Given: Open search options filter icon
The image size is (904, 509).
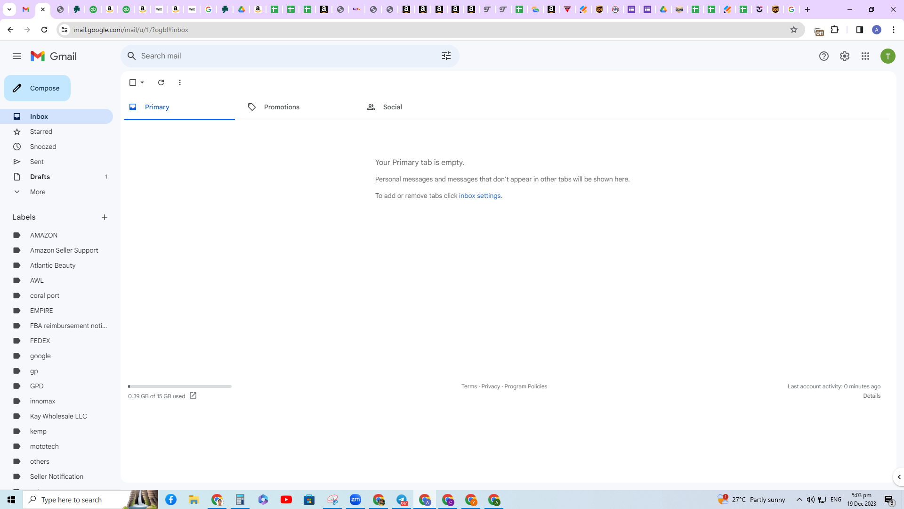Looking at the screenshot, I should click(446, 56).
